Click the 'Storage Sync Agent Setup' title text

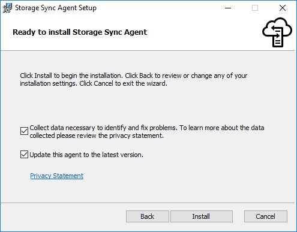56,8
